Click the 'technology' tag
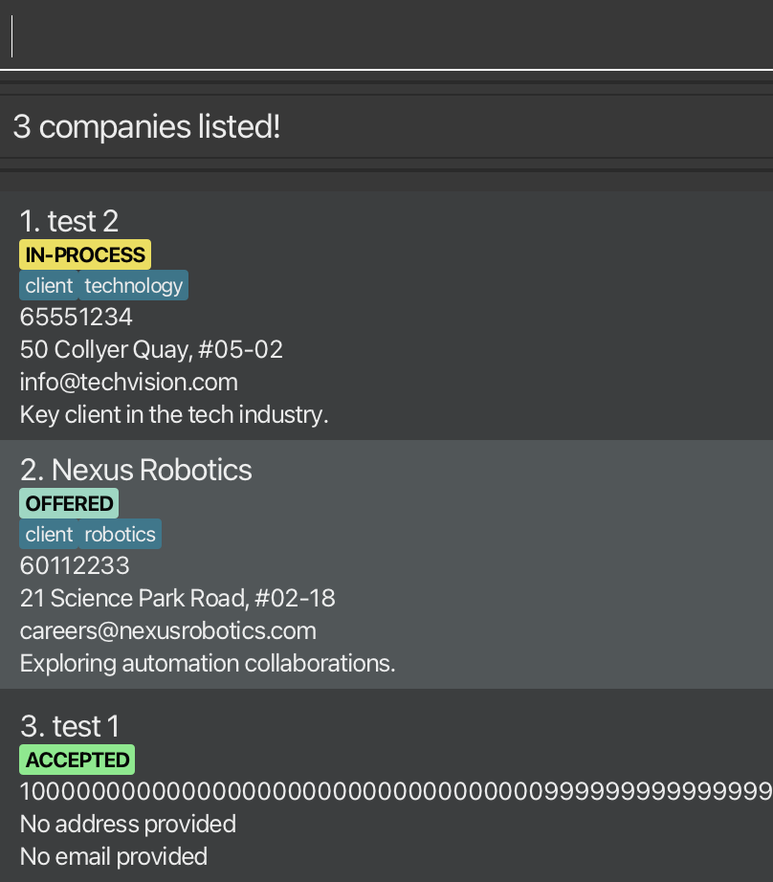773x882 pixels. point(133,286)
